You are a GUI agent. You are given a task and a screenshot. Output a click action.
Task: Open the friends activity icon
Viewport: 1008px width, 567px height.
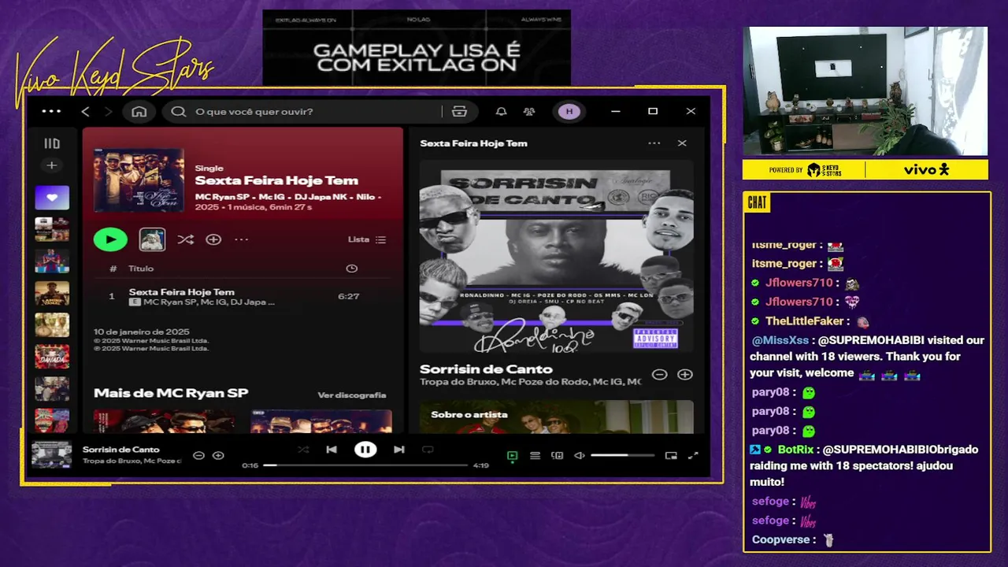(529, 112)
